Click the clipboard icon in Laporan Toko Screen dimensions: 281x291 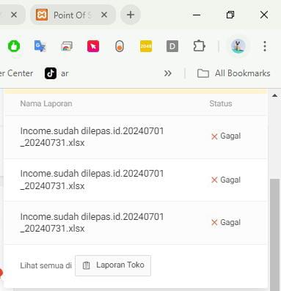(87, 265)
